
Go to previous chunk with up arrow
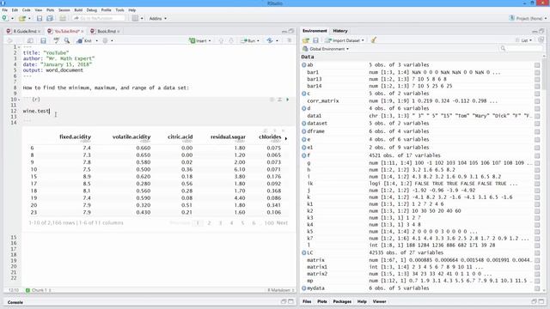pos(221,40)
